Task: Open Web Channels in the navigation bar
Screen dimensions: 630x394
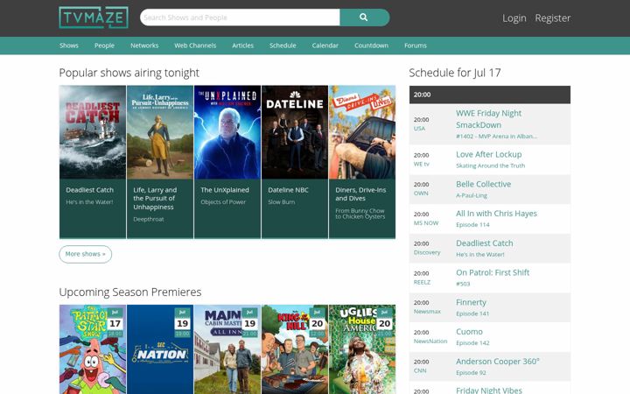Action: pos(195,46)
